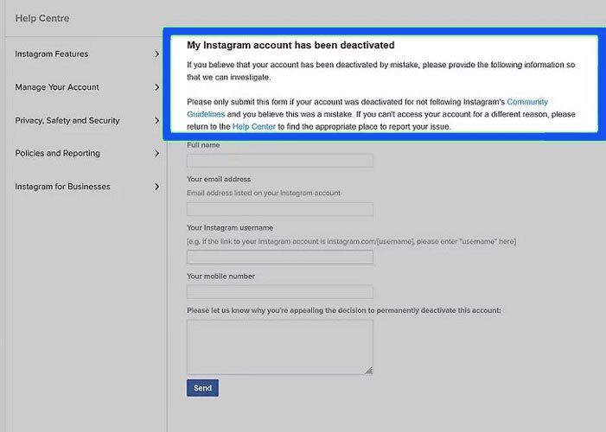Expand the Instagram for Businesses chevron arrow
Screen dimensions: 606x432
[x=156, y=187]
